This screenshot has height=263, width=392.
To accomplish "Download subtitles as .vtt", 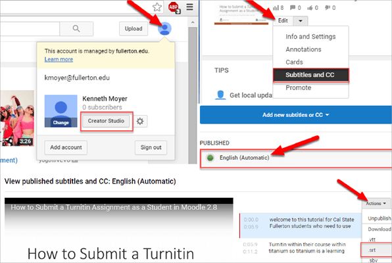I will (377, 239).
